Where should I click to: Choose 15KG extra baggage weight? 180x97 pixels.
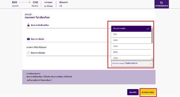tap(131, 46)
